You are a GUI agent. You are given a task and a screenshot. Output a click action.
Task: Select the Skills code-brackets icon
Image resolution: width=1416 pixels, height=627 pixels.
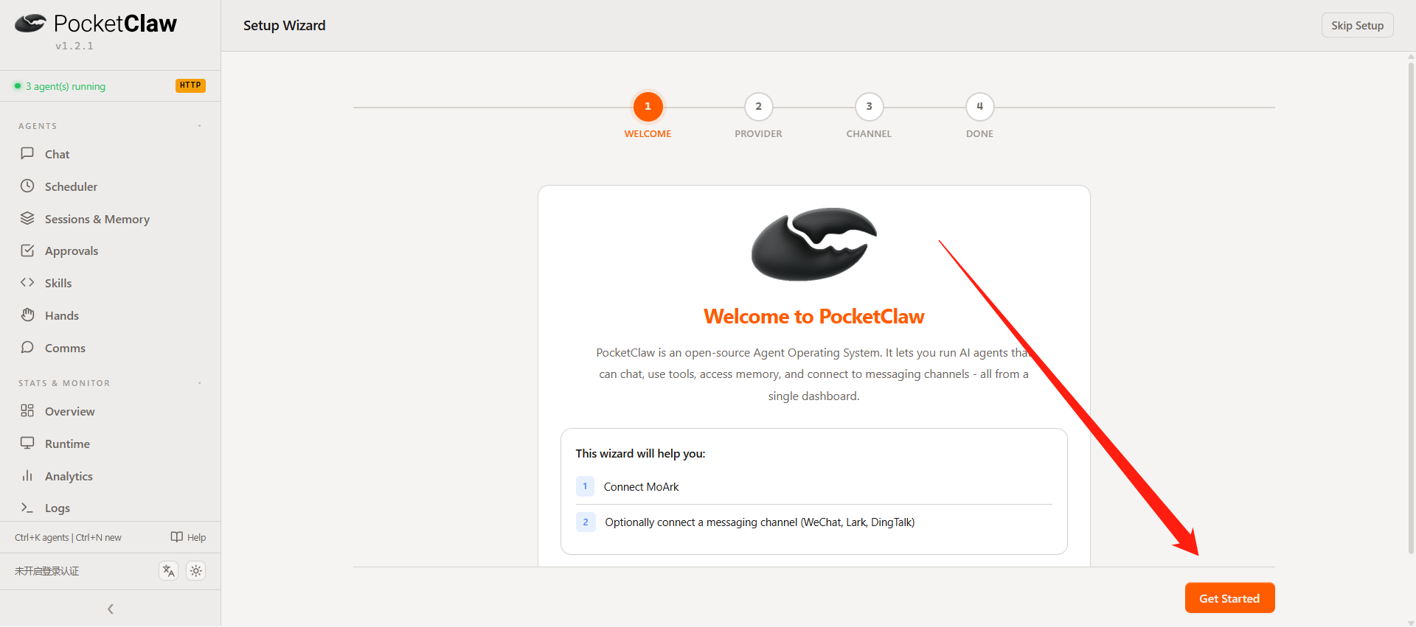click(x=27, y=282)
